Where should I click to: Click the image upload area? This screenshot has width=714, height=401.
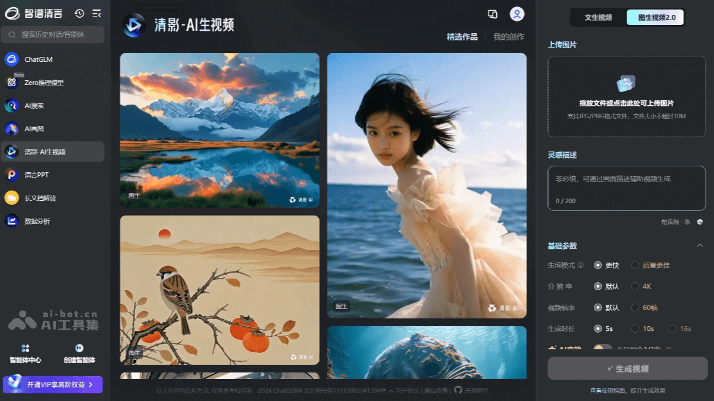click(x=626, y=96)
